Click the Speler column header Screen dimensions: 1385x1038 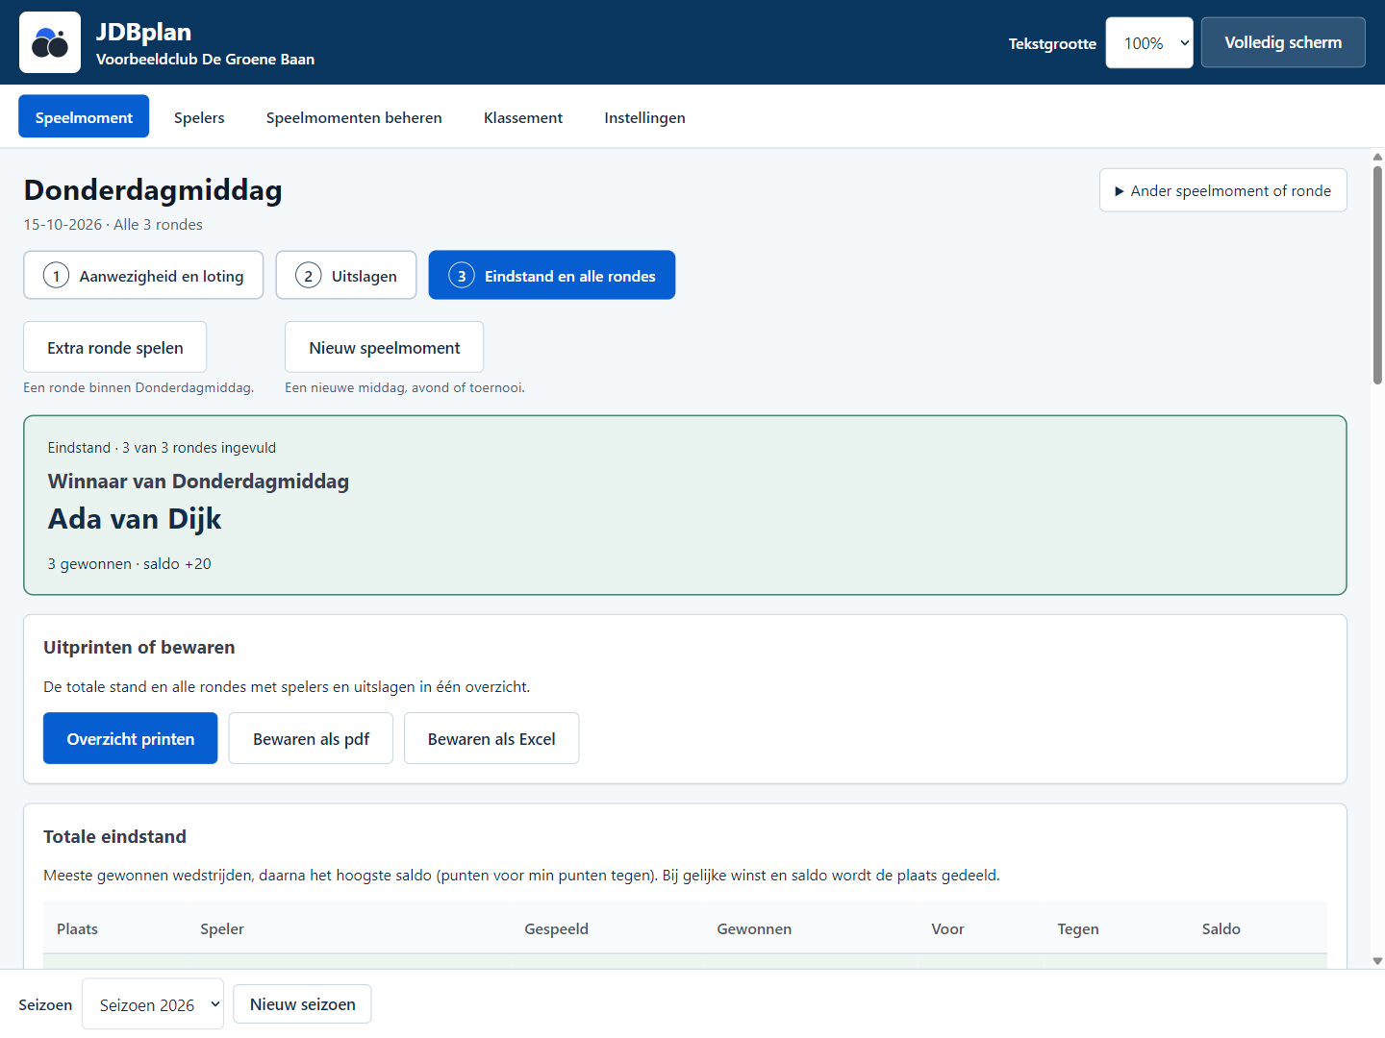(x=222, y=928)
